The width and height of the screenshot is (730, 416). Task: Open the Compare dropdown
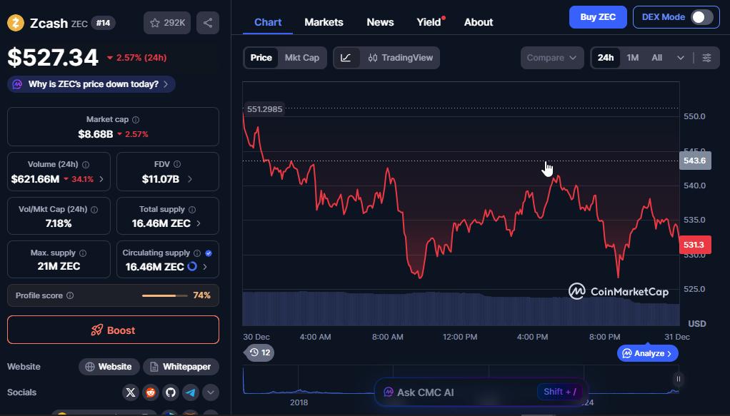551,58
